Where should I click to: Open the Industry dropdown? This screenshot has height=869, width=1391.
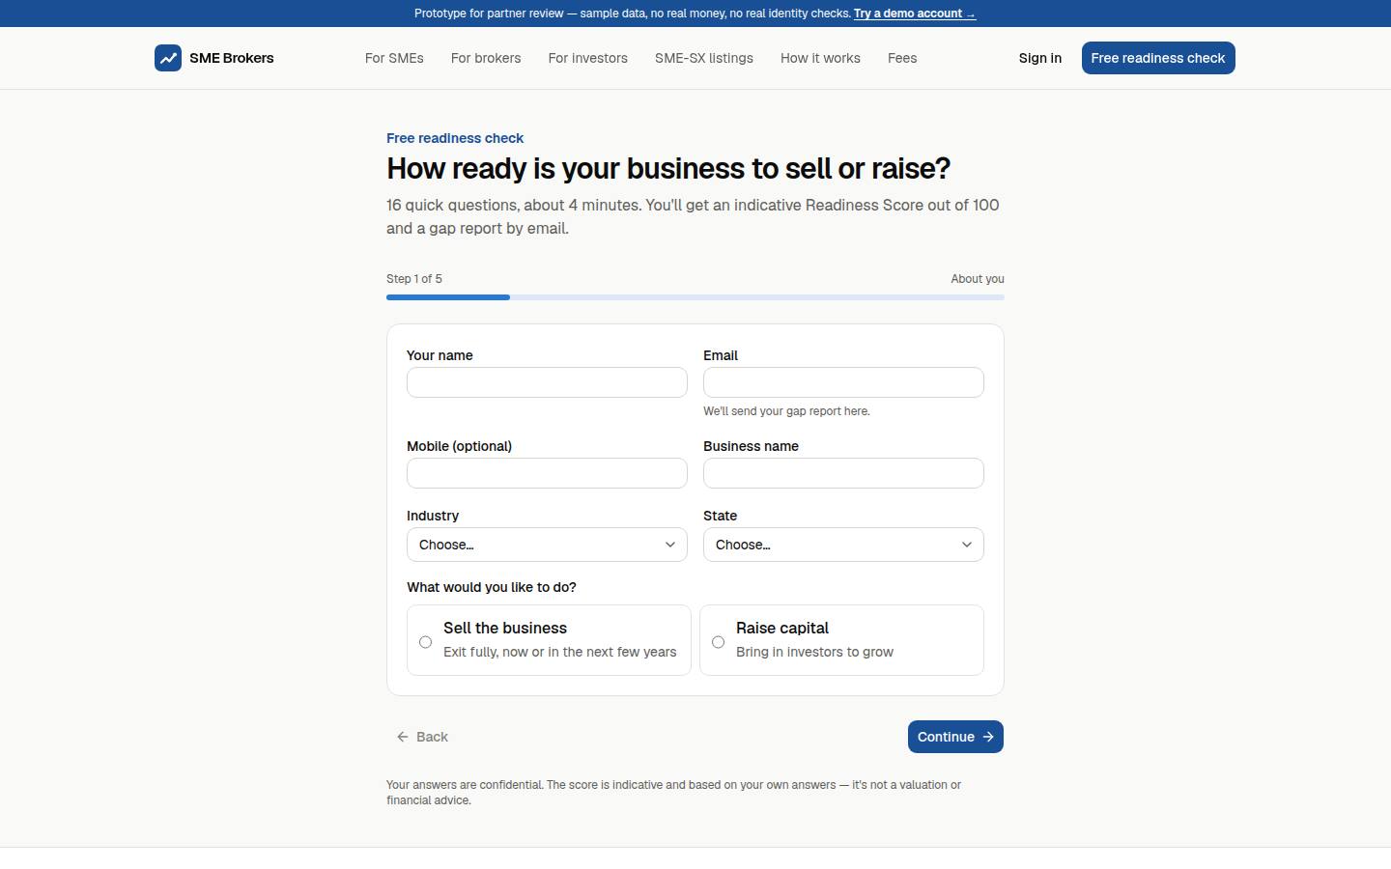[x=547, y=545]
